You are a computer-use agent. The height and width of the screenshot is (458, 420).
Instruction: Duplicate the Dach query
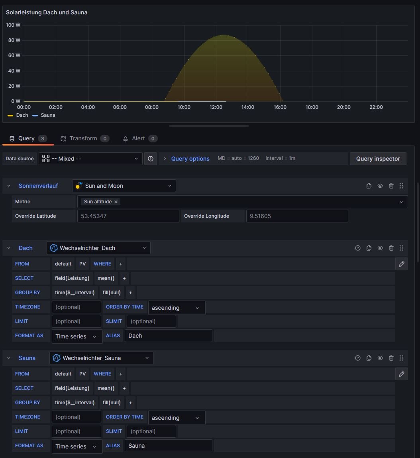click(x=369, y=248)
